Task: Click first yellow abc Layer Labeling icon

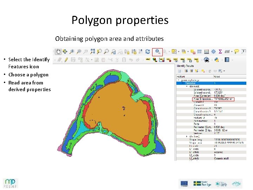Action: click(x=148, y=59)
